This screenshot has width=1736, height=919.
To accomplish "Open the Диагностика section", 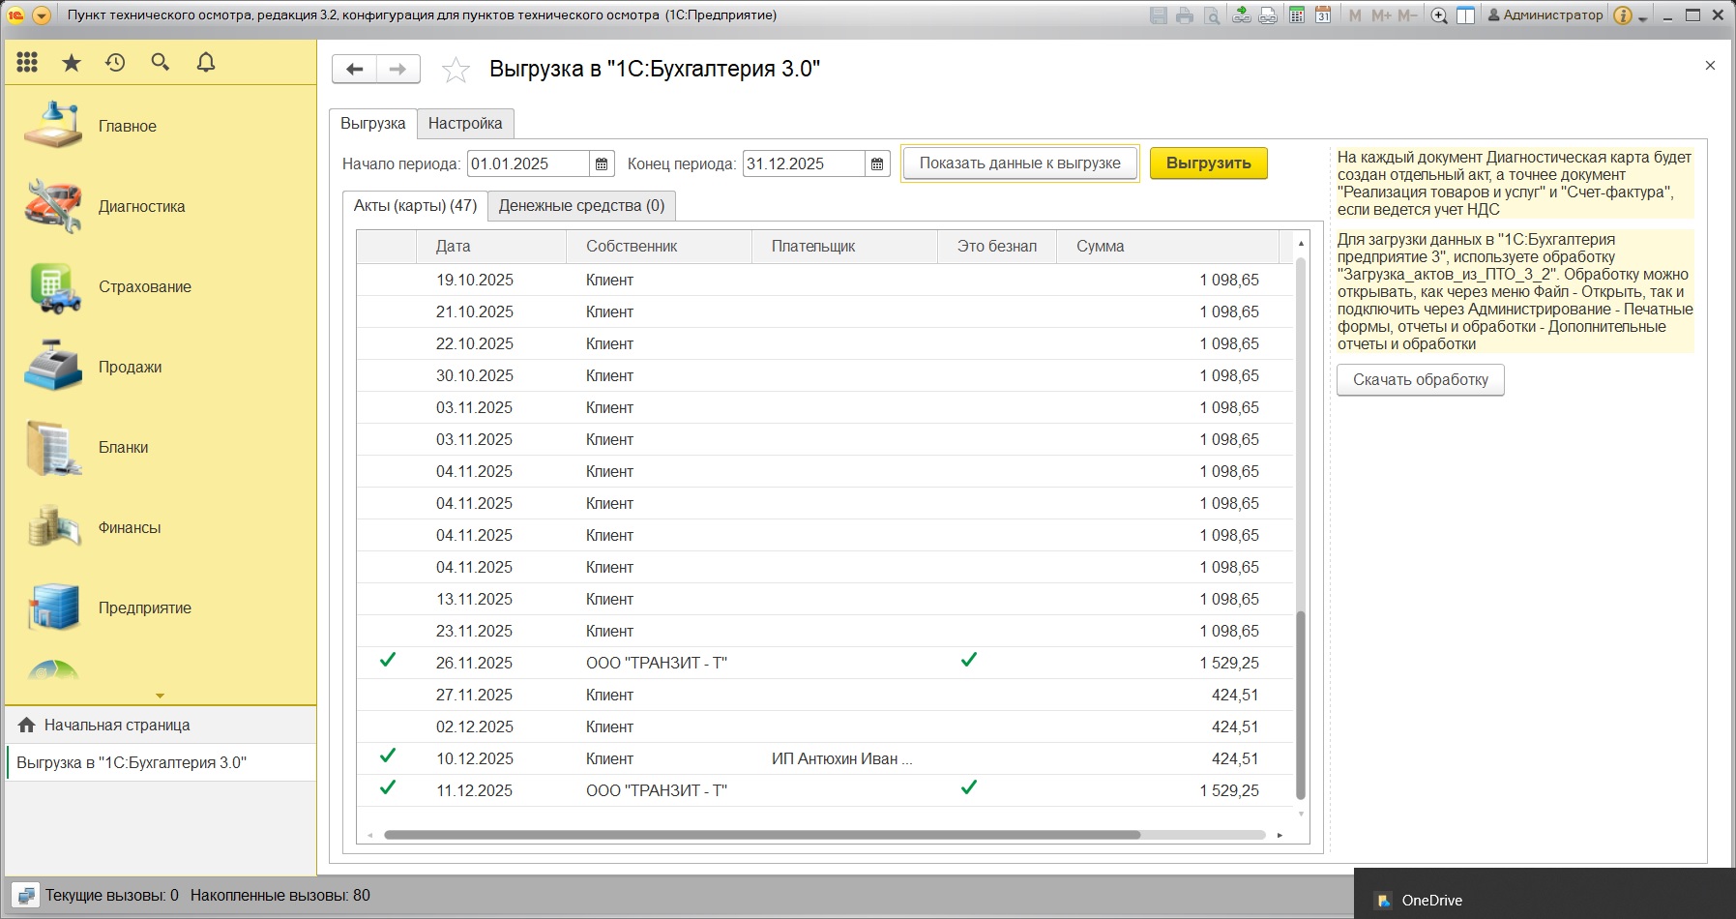I will (141, 206).
